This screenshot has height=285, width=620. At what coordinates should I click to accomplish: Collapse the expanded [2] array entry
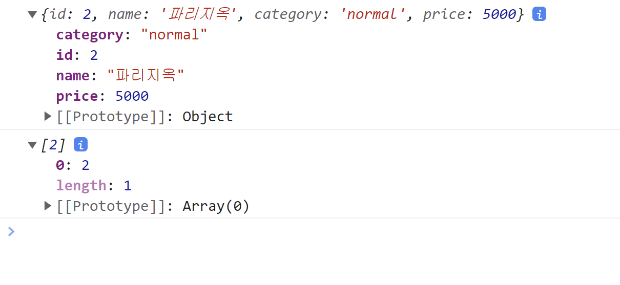point(33,145)
